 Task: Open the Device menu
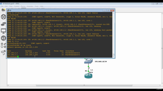click(23, 6)
